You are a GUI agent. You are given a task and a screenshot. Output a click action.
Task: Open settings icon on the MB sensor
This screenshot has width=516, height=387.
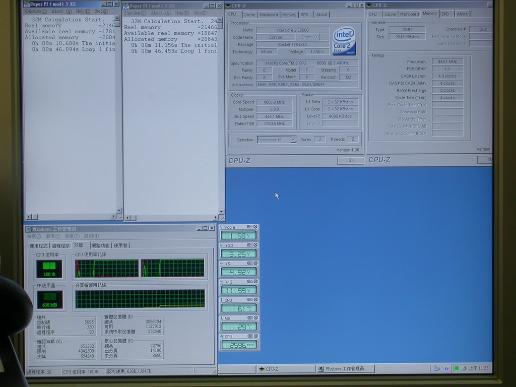click(250, 318)
